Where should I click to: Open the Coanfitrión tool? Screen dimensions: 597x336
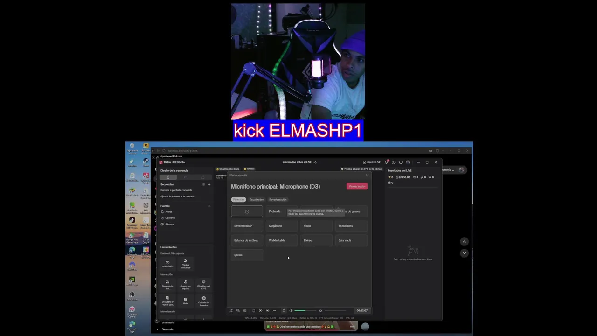coord(167,264)
